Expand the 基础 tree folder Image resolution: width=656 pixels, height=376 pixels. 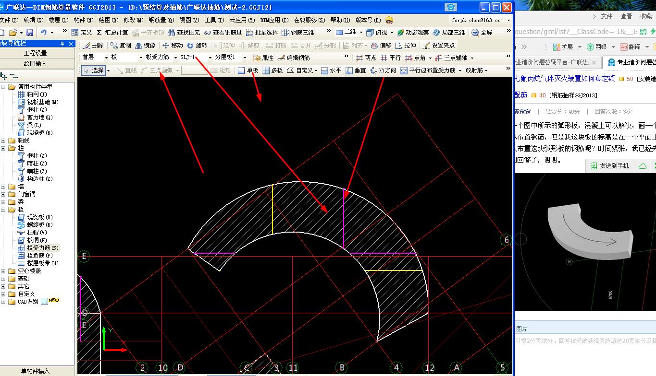pos(3,279)
